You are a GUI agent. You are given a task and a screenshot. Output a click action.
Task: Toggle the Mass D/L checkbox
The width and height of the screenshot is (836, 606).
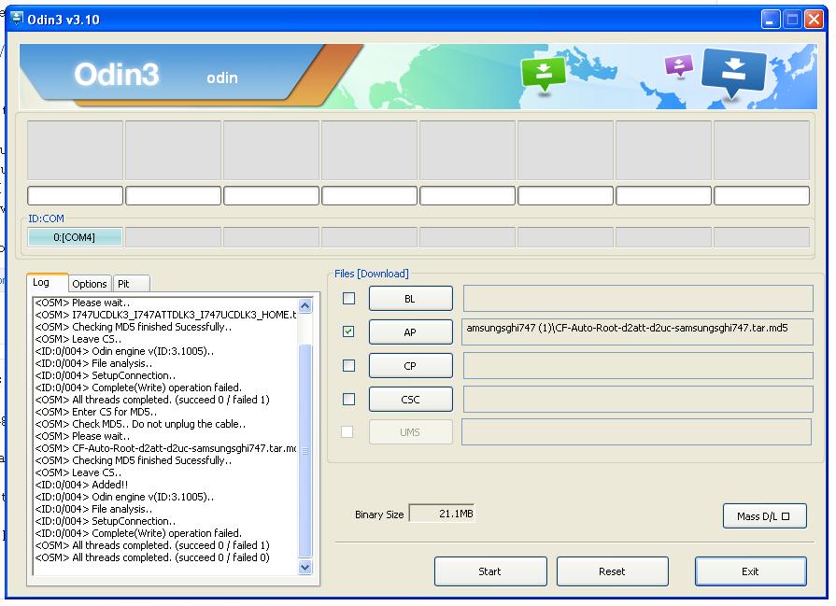coord(786,516)
